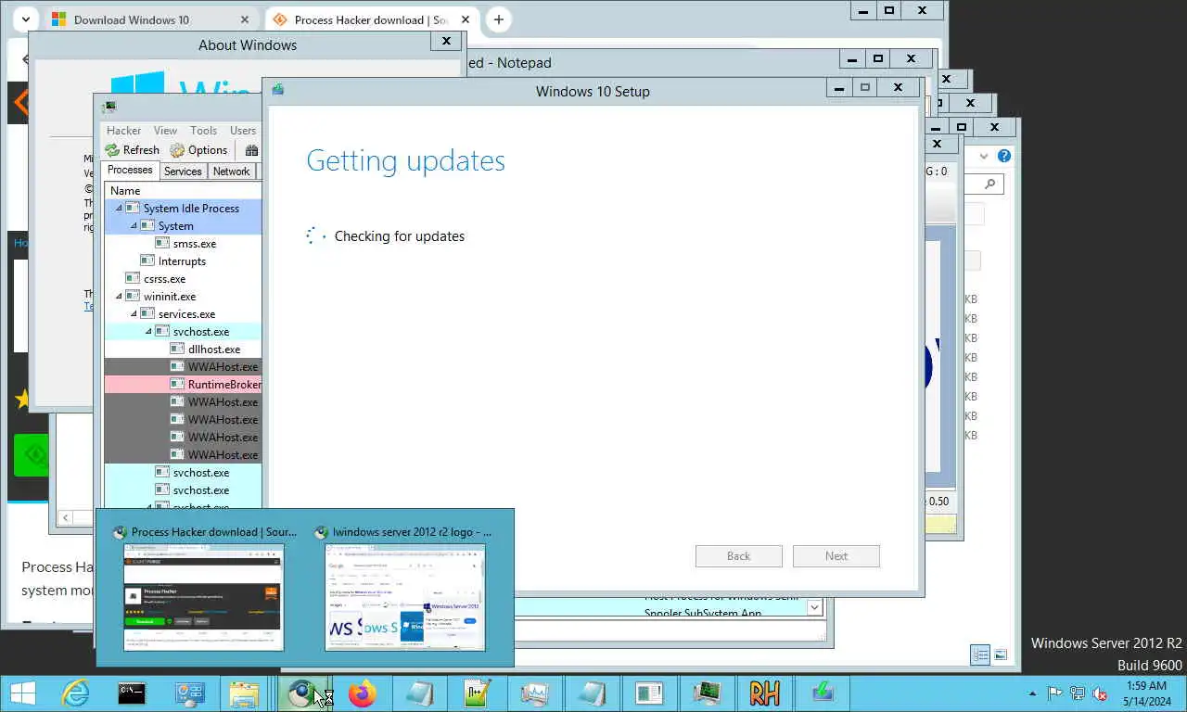Click the System Idle Process icon
The width and height of the screenshot is (1187, 712).
click(133, 209)
